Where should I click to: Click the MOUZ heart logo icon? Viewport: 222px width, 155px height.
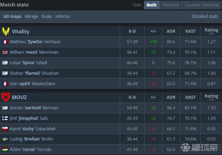[x=6, y=97]
